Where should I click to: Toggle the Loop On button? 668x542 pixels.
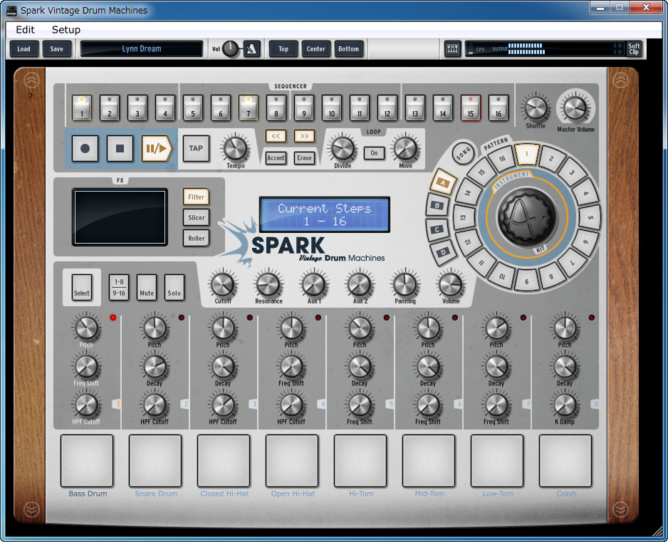pos(374,152)
